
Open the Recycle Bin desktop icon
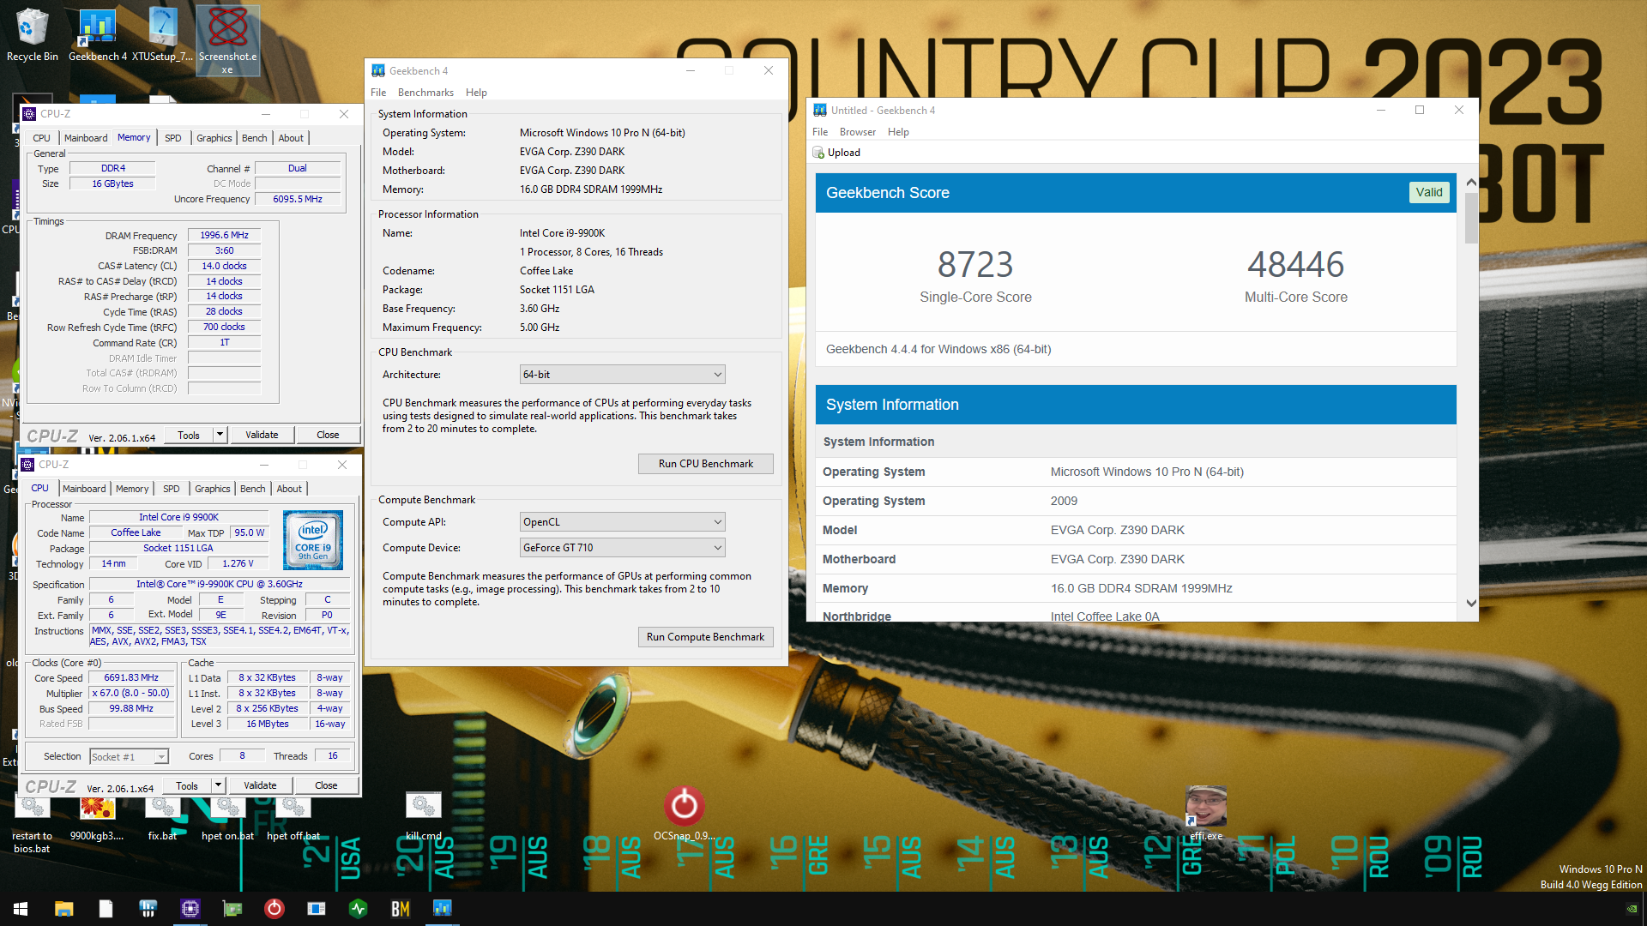(33, 36)
